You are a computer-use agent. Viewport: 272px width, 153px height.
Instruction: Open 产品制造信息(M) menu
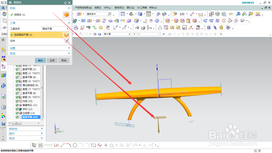83,8
